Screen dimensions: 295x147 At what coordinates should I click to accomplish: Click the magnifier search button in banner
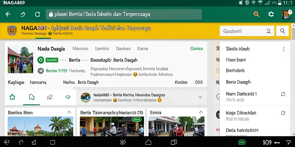tap(282, 31)
